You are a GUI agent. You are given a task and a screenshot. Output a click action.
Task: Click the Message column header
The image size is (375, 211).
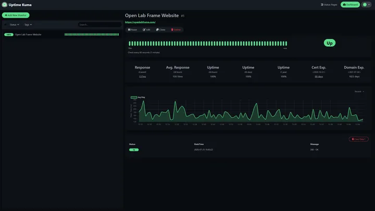click(x=315, y=144)
